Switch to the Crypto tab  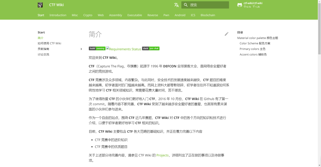point(88,15)
